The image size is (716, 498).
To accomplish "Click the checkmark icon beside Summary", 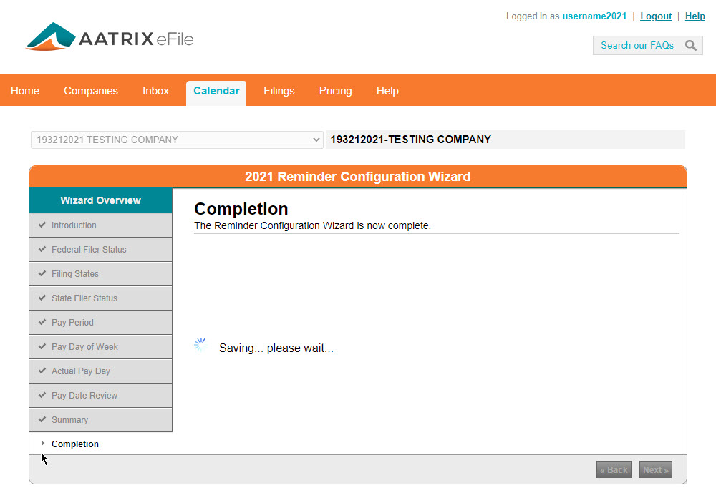I will pos(42,420).
